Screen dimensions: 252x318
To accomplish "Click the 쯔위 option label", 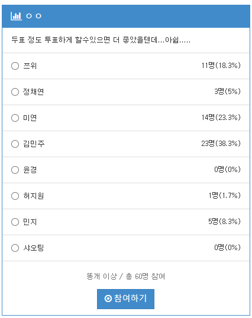I will click(30, 66).
